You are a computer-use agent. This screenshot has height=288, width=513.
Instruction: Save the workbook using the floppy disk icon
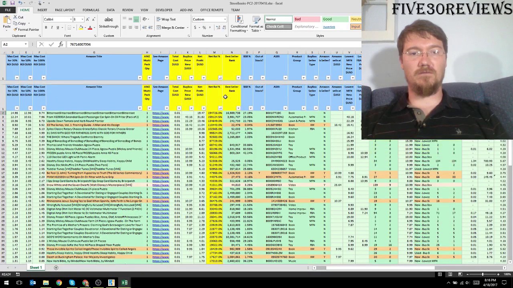(x=13, y=3)
